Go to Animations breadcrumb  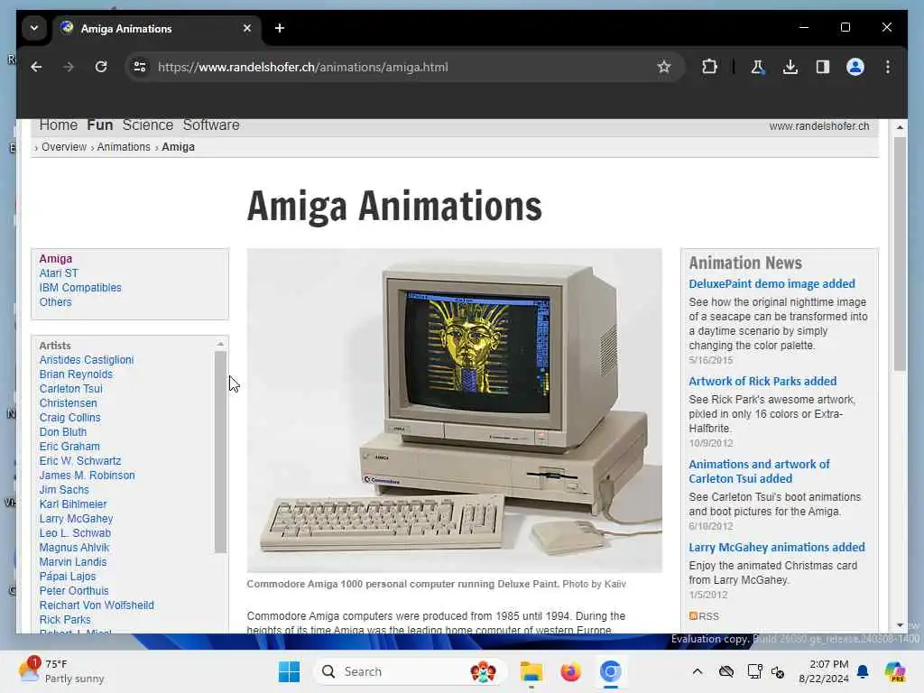[124, 147]
